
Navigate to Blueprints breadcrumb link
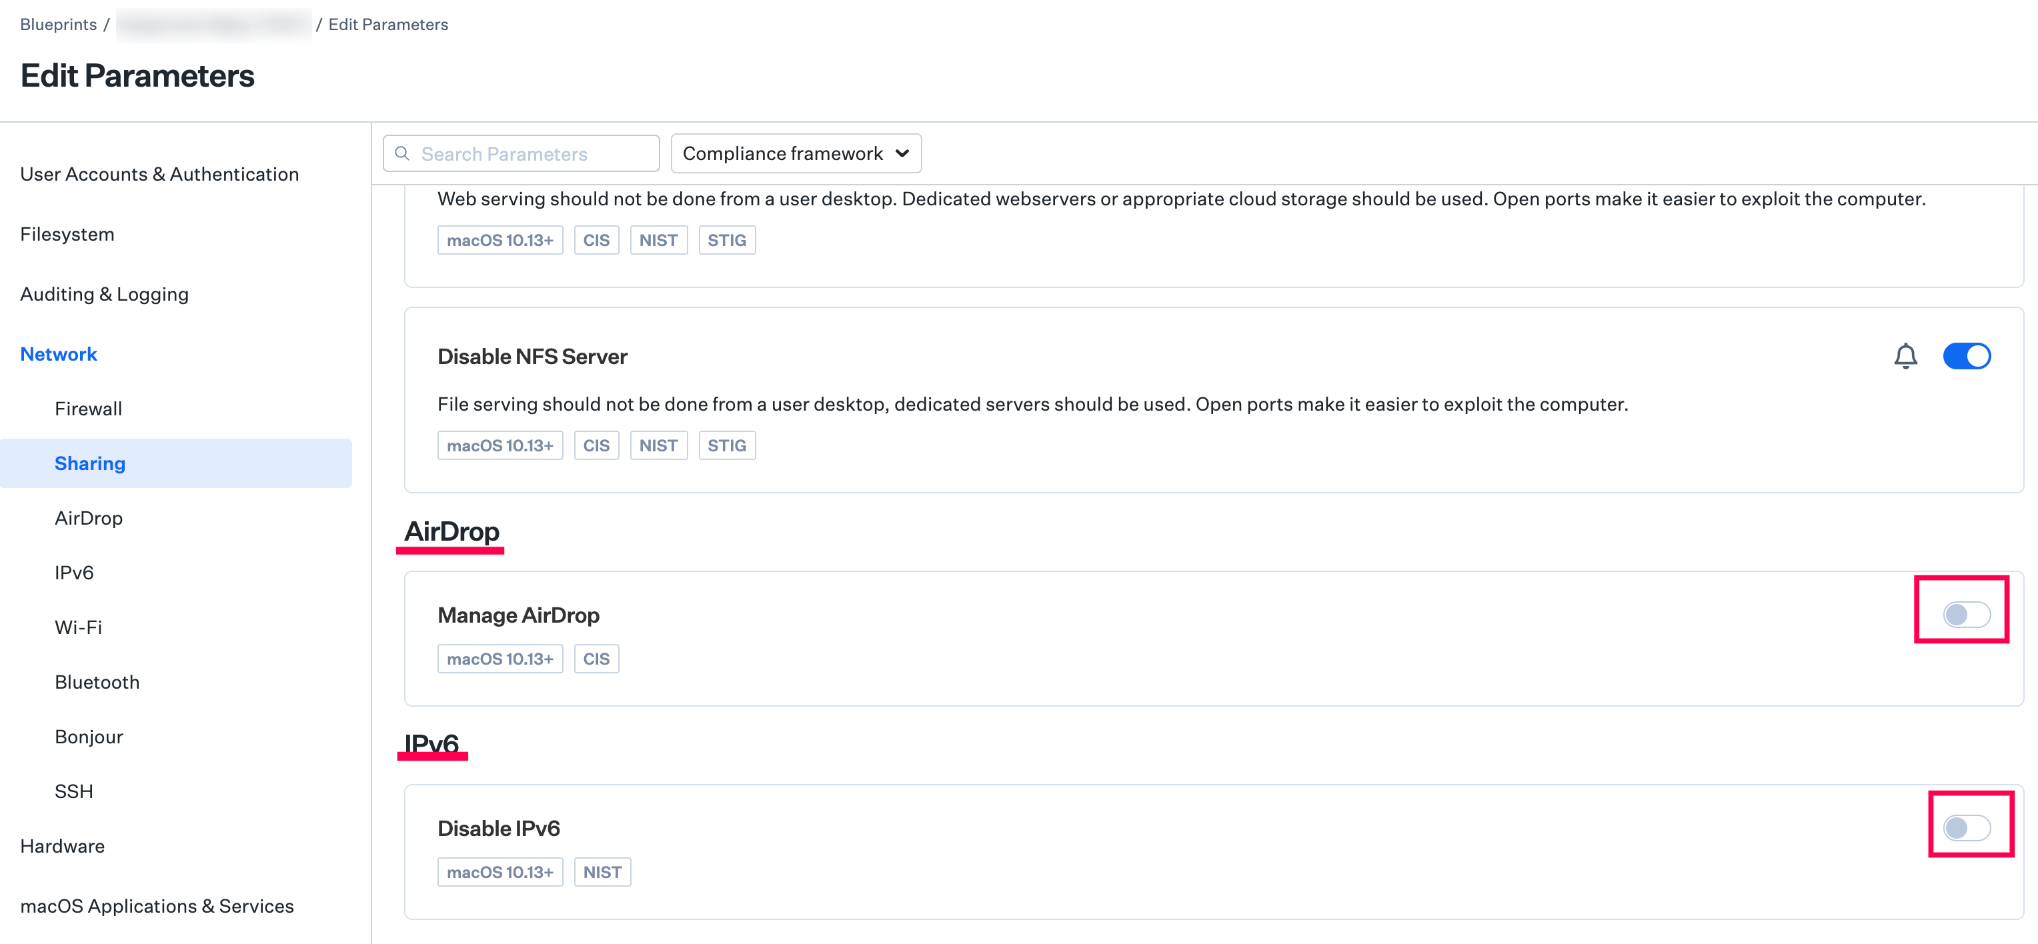click(x=58, y=25)
